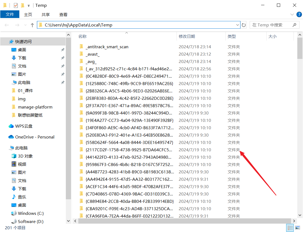Screen dimensions: 303x232
Task: Go back with the left arrow button
Action: (x=7, y=25)
